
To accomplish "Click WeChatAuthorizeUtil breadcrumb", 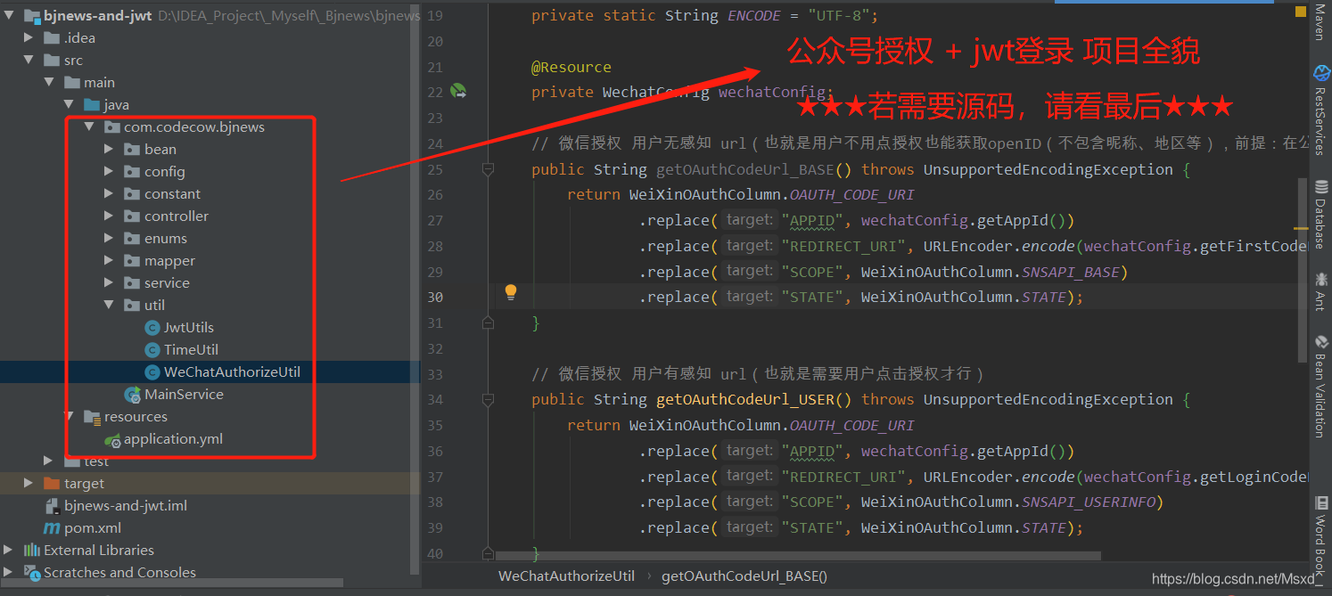I will 566,576.
